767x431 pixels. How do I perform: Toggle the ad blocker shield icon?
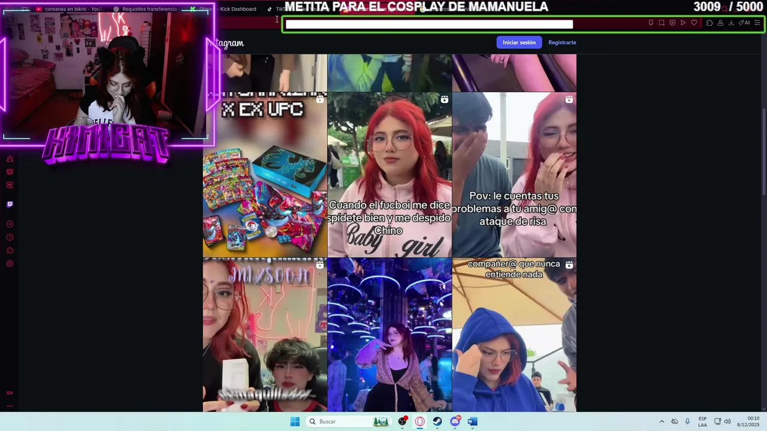tap(672, 23)
